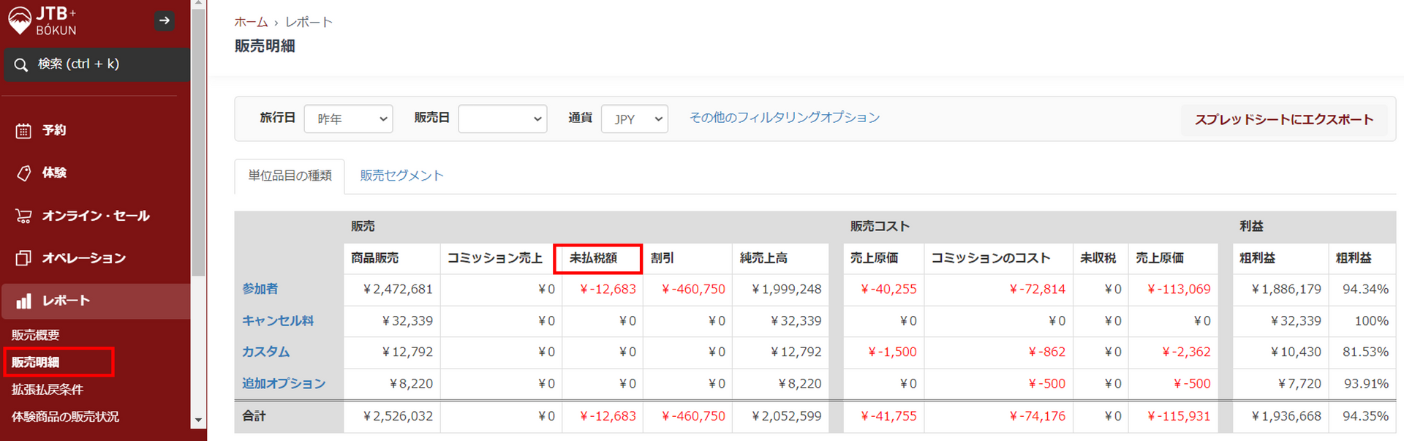Viewport: 1404px width, 441px height.
Task: Open 予約 via calendar icon
Action: tap(23, 131)
